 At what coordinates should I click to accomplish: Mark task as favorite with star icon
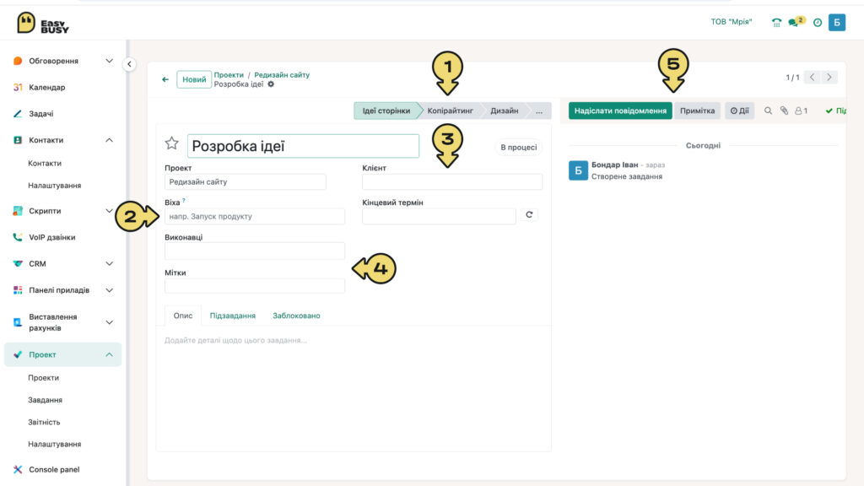[x=172, y=143]
